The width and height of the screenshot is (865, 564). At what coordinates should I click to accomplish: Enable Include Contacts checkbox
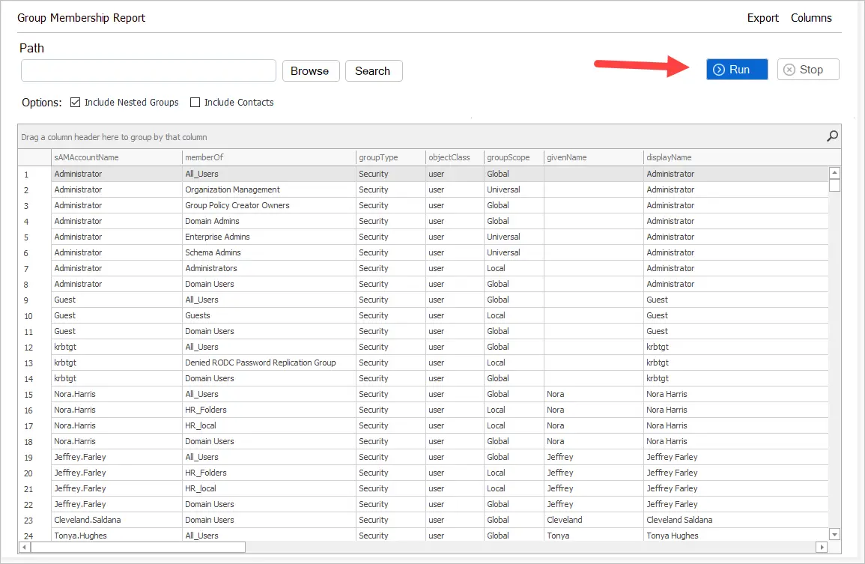(x=195, y=102)
